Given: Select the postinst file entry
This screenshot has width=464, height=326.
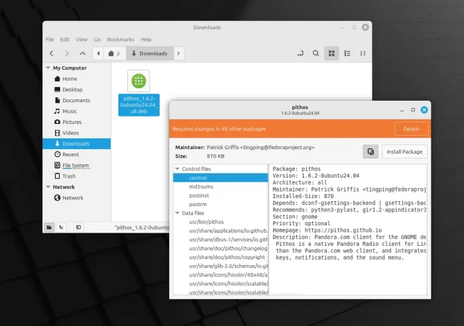Looking at the screenshot, I should click(221, 195).
